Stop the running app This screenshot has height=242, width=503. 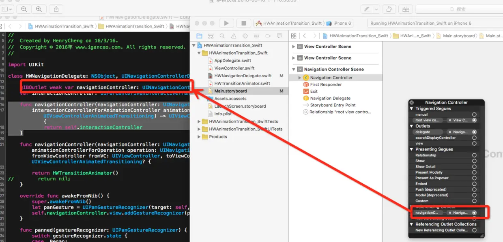tap(243, 23)
